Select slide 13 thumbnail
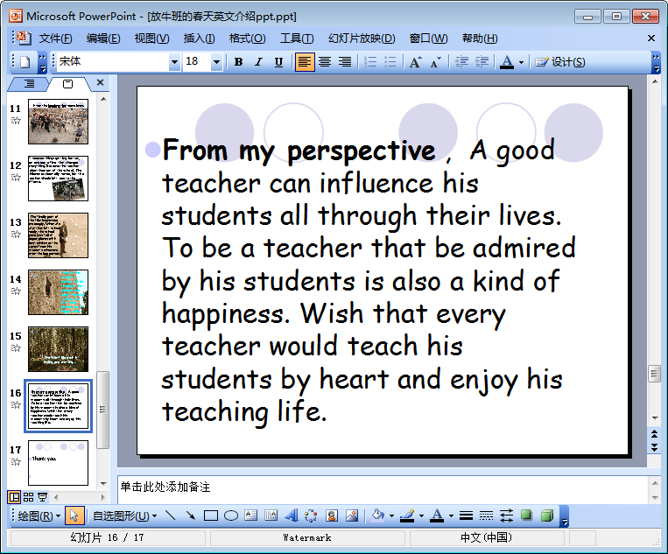The width and height of the screenshot is (668, 554). [59, 235]
